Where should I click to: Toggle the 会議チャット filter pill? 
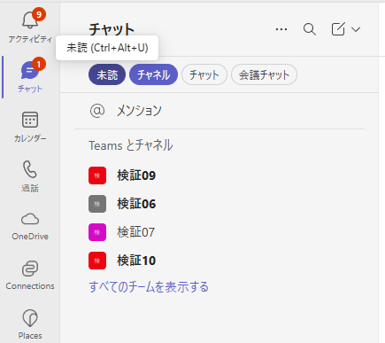(264, 74)
